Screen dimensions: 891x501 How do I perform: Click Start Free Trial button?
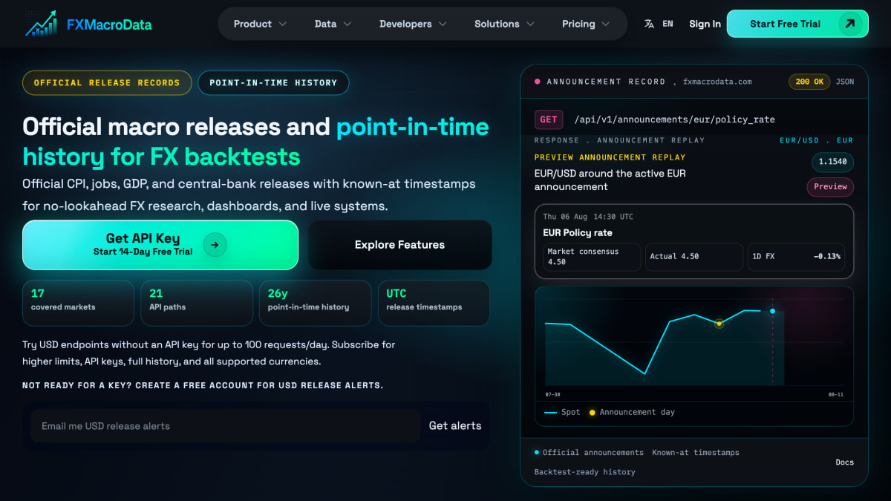[797, 24]
